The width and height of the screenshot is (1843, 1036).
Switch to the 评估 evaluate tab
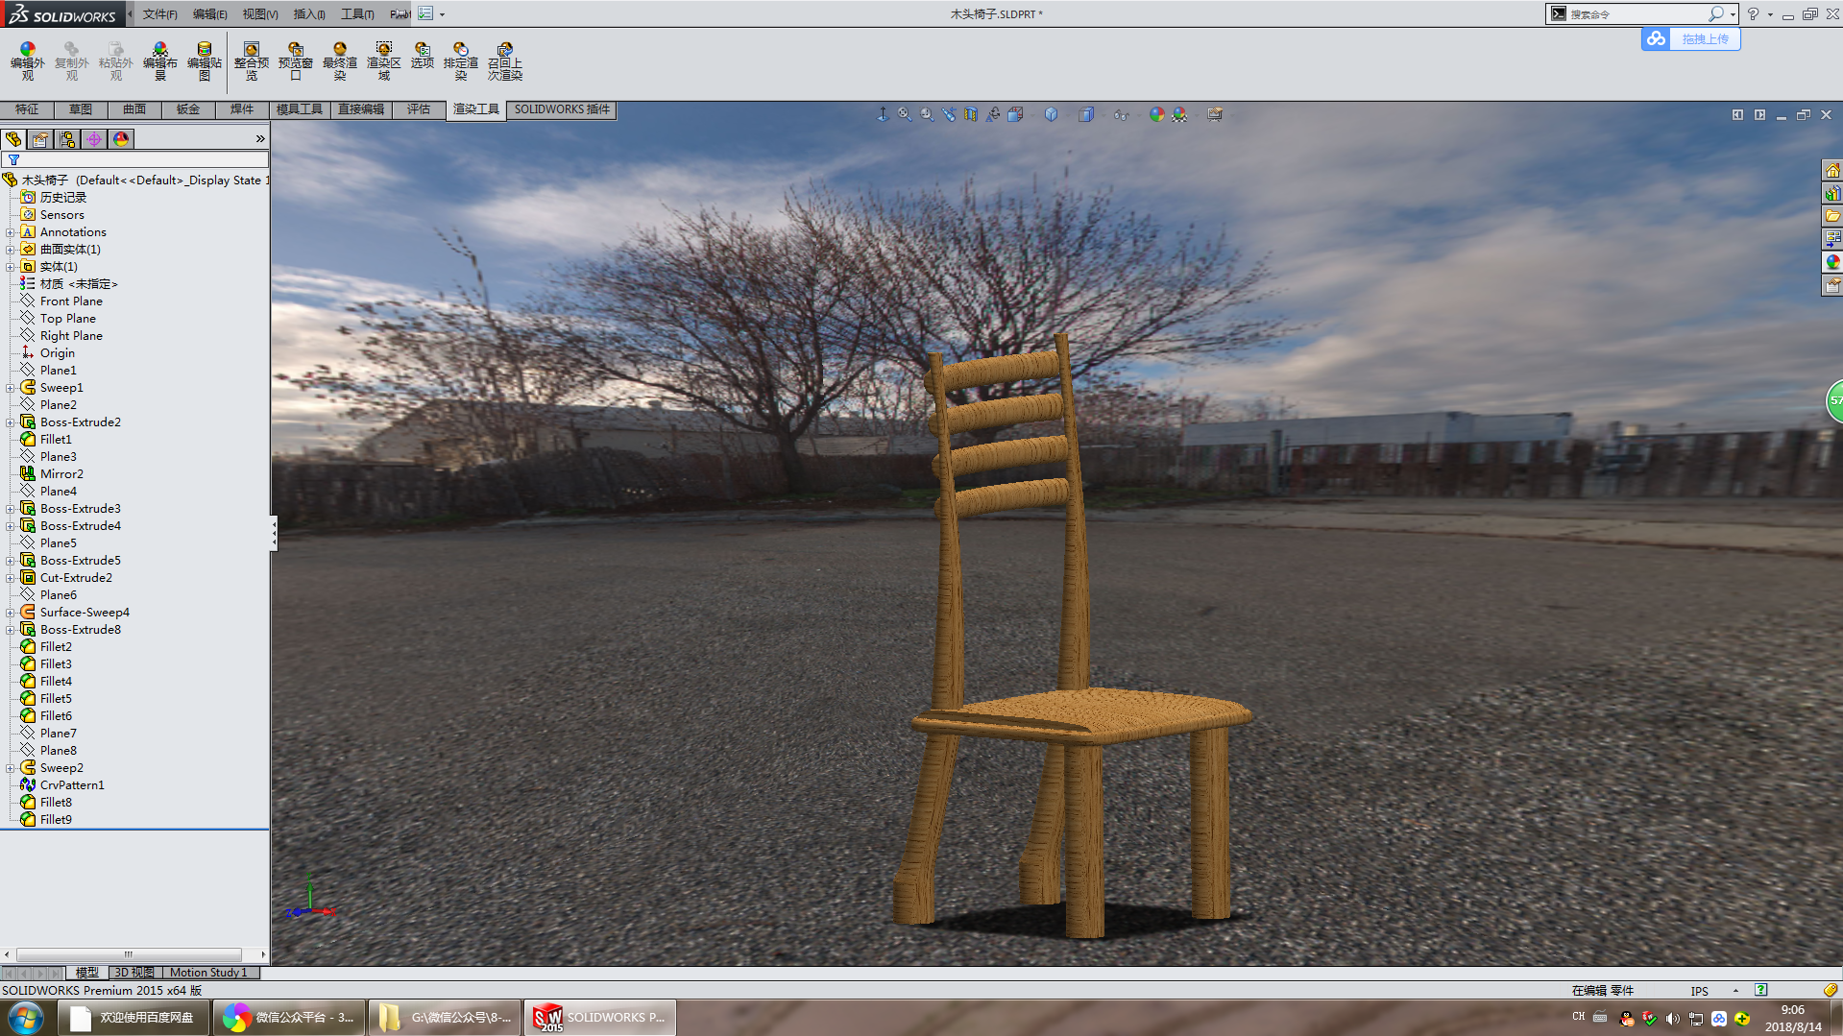(x=419, y=109)
